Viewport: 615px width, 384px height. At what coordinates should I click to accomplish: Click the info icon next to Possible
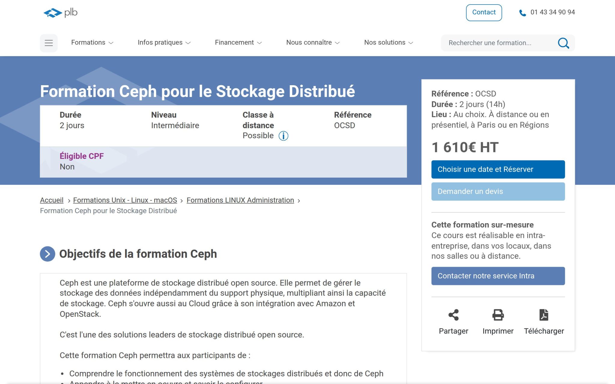click(283, 136)
